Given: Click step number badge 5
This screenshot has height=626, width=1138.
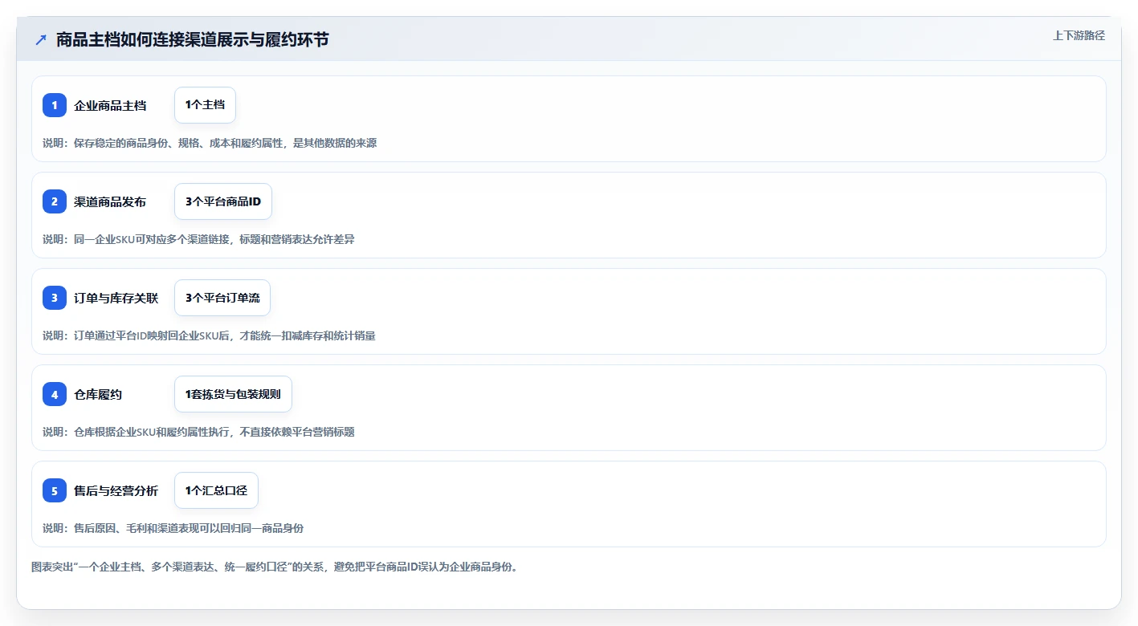Looking at the screenshot, I should point(55,490).
